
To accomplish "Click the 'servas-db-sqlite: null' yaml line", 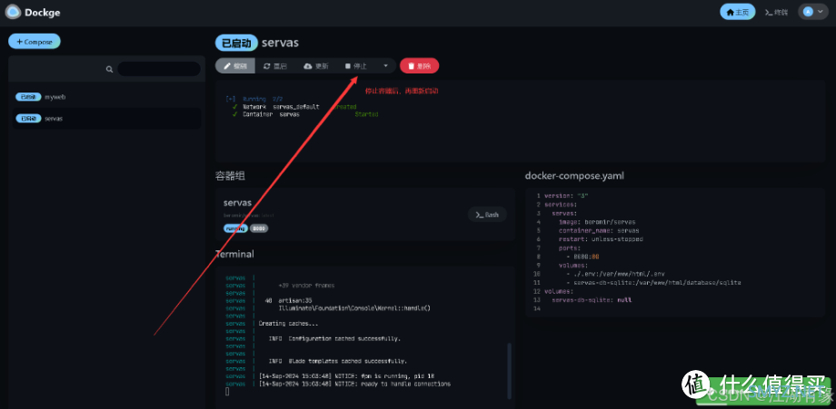I will pos(592,300).
